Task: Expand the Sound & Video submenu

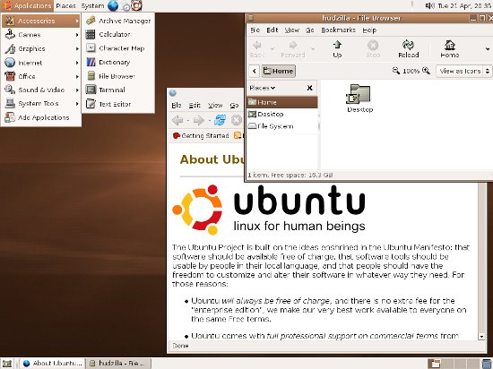Action: click(41, 90)
